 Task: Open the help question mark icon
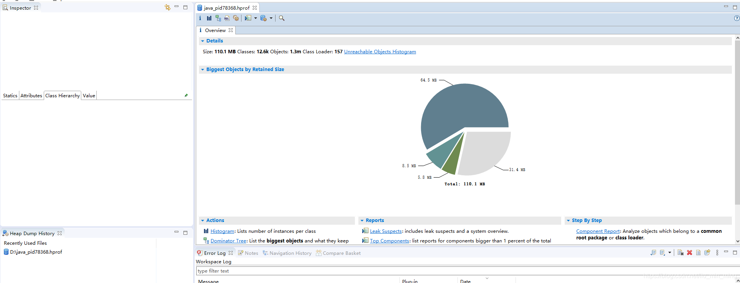click(737, 18)
